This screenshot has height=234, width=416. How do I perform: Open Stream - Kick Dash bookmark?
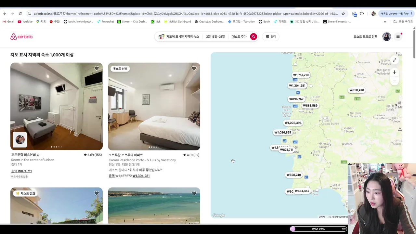132,22
